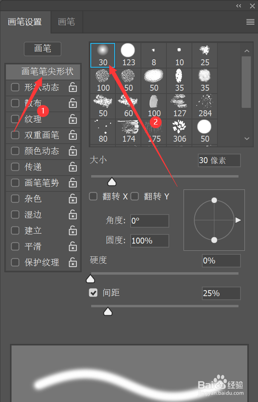Enable the 翻转 X checkbox
Screen dimensions: 258x402
click(x=93, y=196)
